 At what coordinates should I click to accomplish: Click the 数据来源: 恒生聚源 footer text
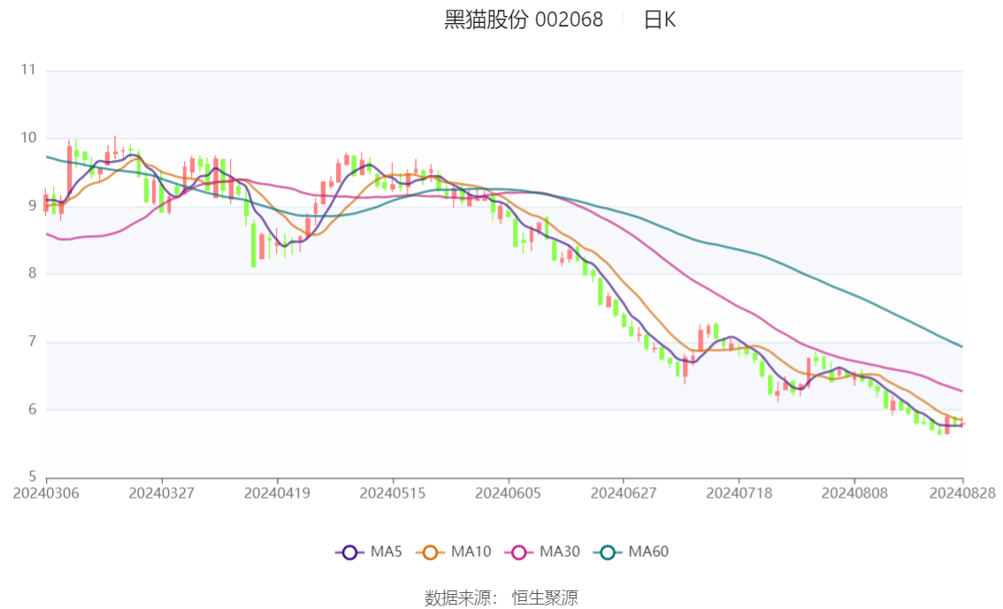click(x=501, y=598)
